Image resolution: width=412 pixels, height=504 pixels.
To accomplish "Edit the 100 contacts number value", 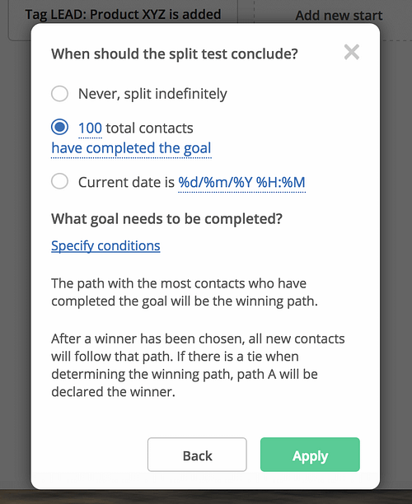I will coord(90,128).
